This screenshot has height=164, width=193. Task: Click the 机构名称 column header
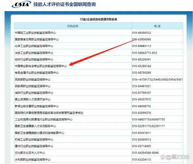pyautogui.click(x=73, y=26)
